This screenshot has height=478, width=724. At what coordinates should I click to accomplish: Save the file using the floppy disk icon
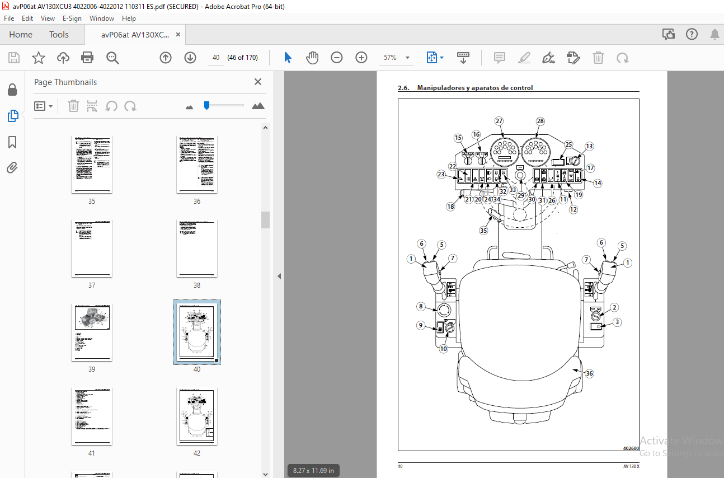[14, 58]
